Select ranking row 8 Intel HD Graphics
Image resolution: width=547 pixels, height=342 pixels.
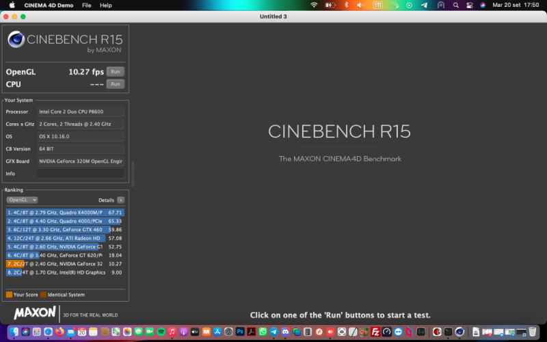click(x=65, y=272)
